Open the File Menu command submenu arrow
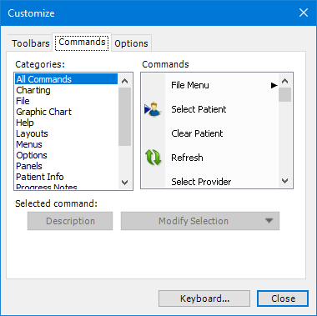Viewport: 317px width, 316px height. [x=274, y=85]
